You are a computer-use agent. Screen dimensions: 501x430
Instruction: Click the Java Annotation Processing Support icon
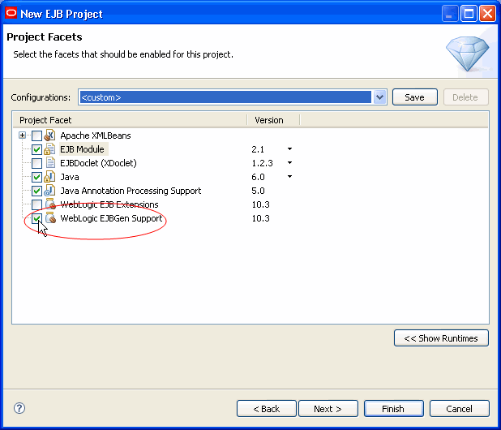[49, 190]
